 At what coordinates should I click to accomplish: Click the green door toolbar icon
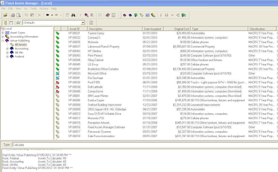(136, 15)
